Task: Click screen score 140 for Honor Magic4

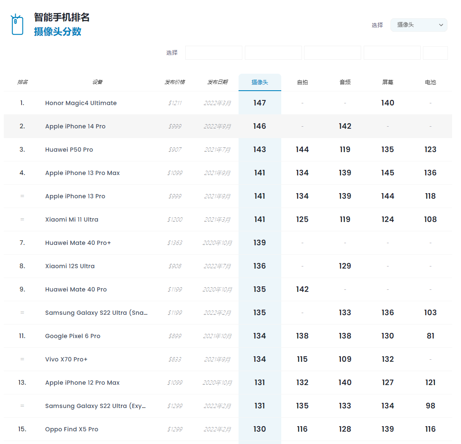Action: coord(387,103)
